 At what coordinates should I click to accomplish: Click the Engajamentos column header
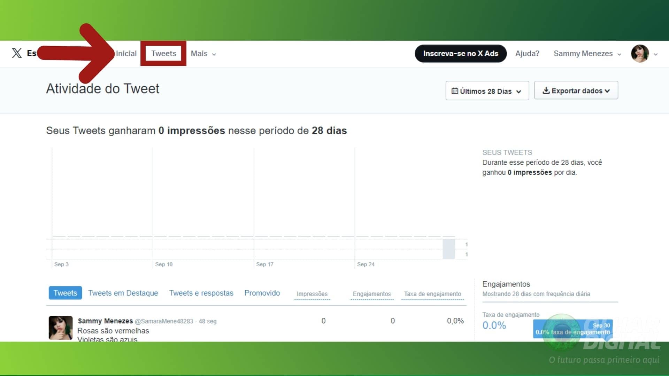point(372,294)
